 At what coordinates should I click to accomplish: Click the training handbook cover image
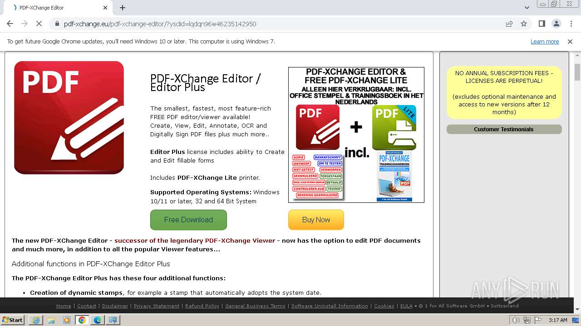(x=394, y=177)
